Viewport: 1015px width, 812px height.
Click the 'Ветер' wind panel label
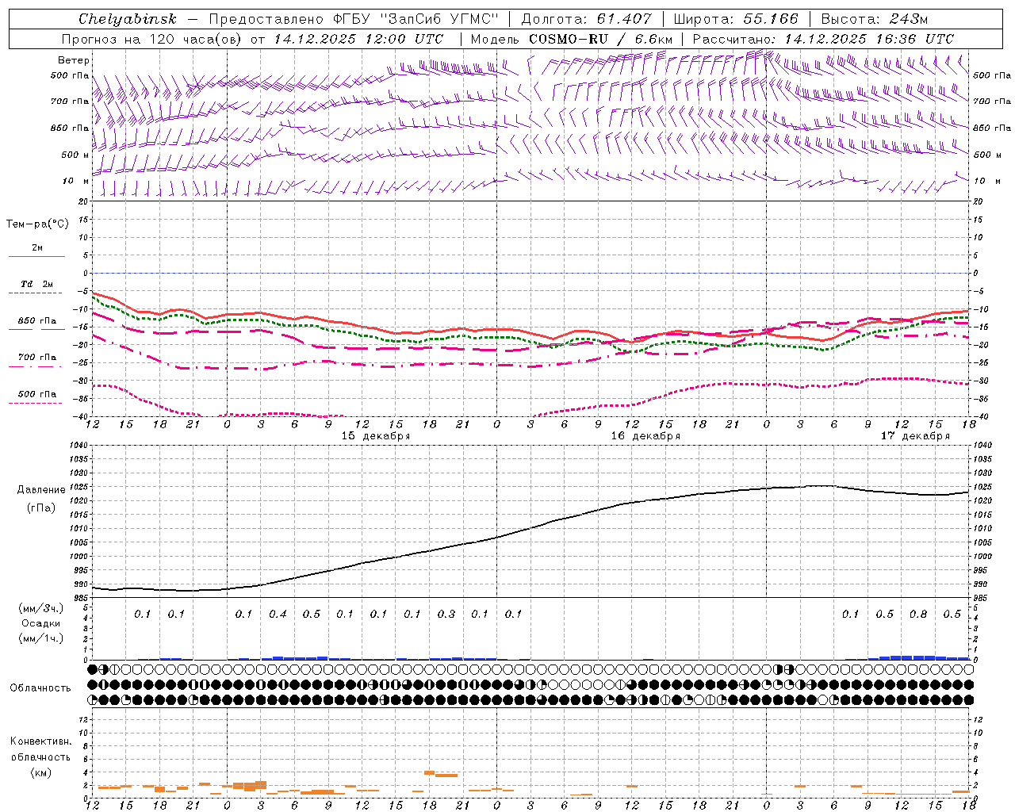pos(74,60)
